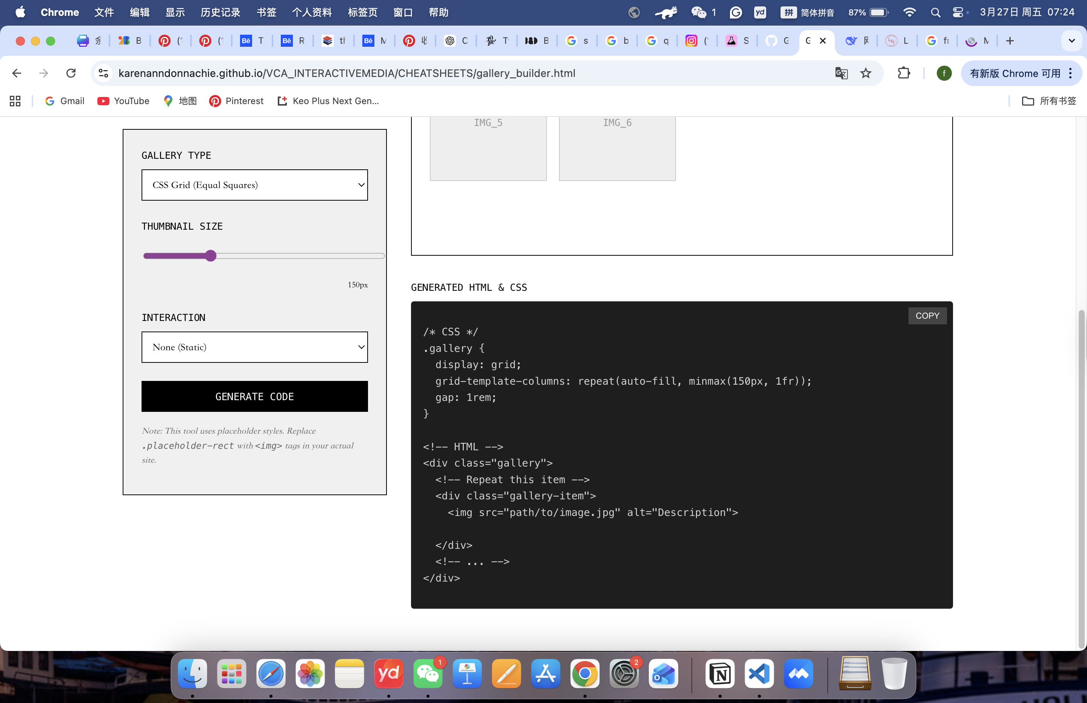Open the Gallery Type dropdown

click(254, 185)
